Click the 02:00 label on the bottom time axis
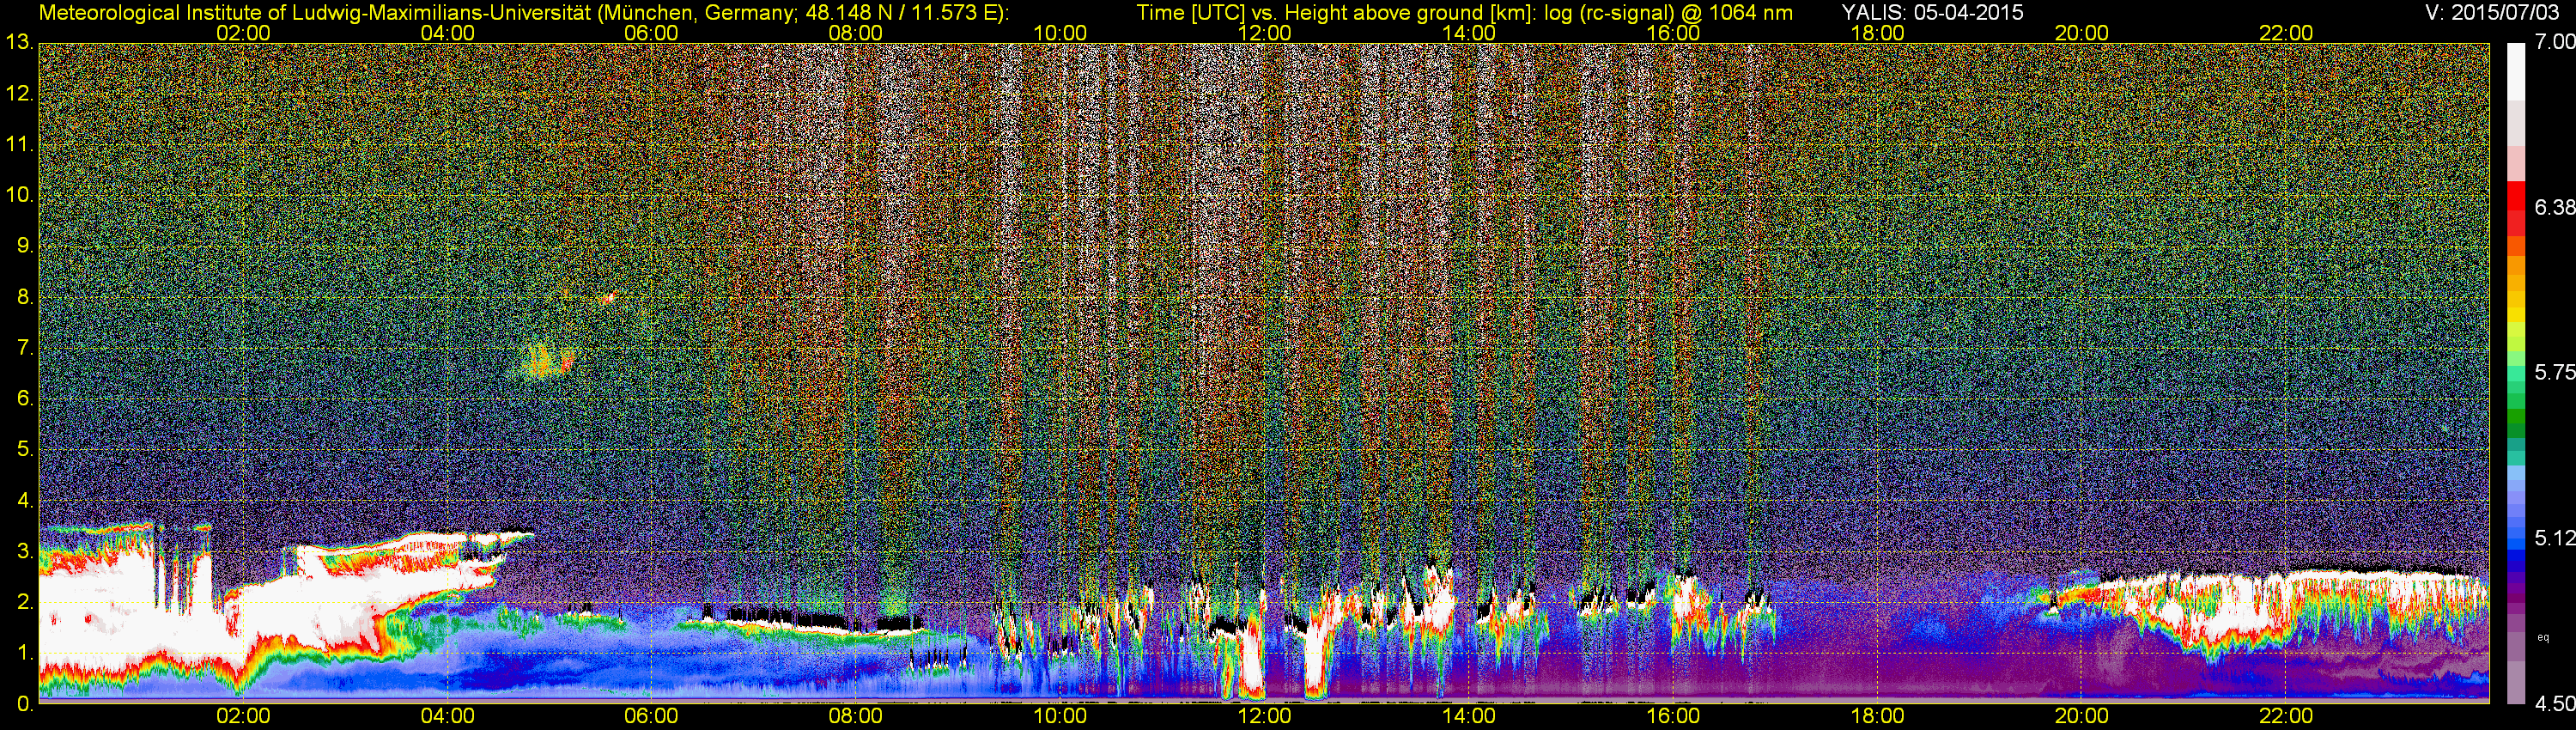Screen dimensions: 2576x730 (243, 716)
